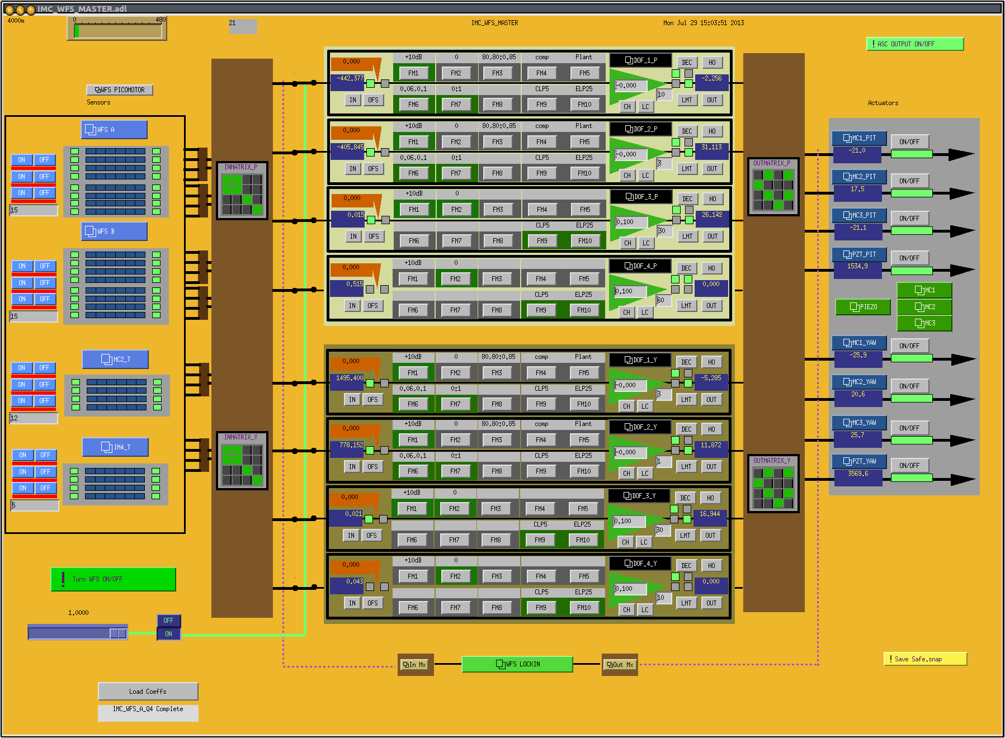Open the MC1_PIT actuator display
1005x738 pixels.
pyautogui.click(x=859, y=138)
